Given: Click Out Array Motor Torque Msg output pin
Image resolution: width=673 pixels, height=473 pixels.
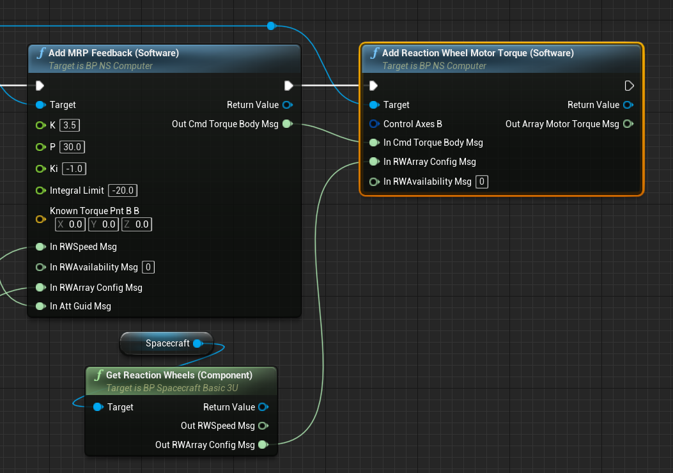Looking at the screenshot, I should click(628, 124).
